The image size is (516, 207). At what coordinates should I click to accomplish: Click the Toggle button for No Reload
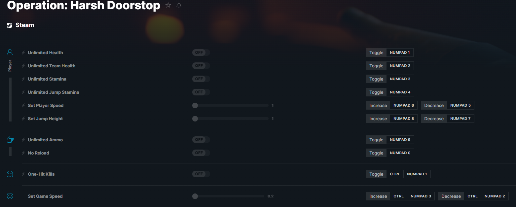[376, 153]
